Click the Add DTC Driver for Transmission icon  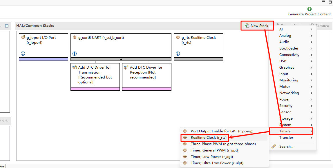pos(75,67)
